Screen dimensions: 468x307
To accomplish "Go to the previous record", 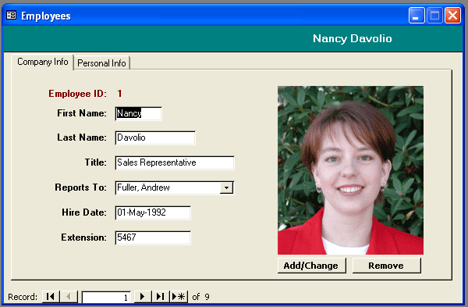I will tap(69, 297).
